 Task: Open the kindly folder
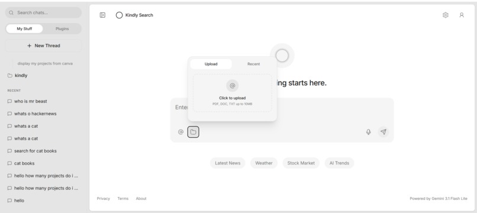pyautogui.click(x=43, y=76)
